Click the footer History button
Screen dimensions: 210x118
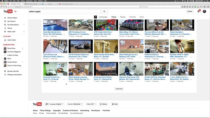(103, 104)
